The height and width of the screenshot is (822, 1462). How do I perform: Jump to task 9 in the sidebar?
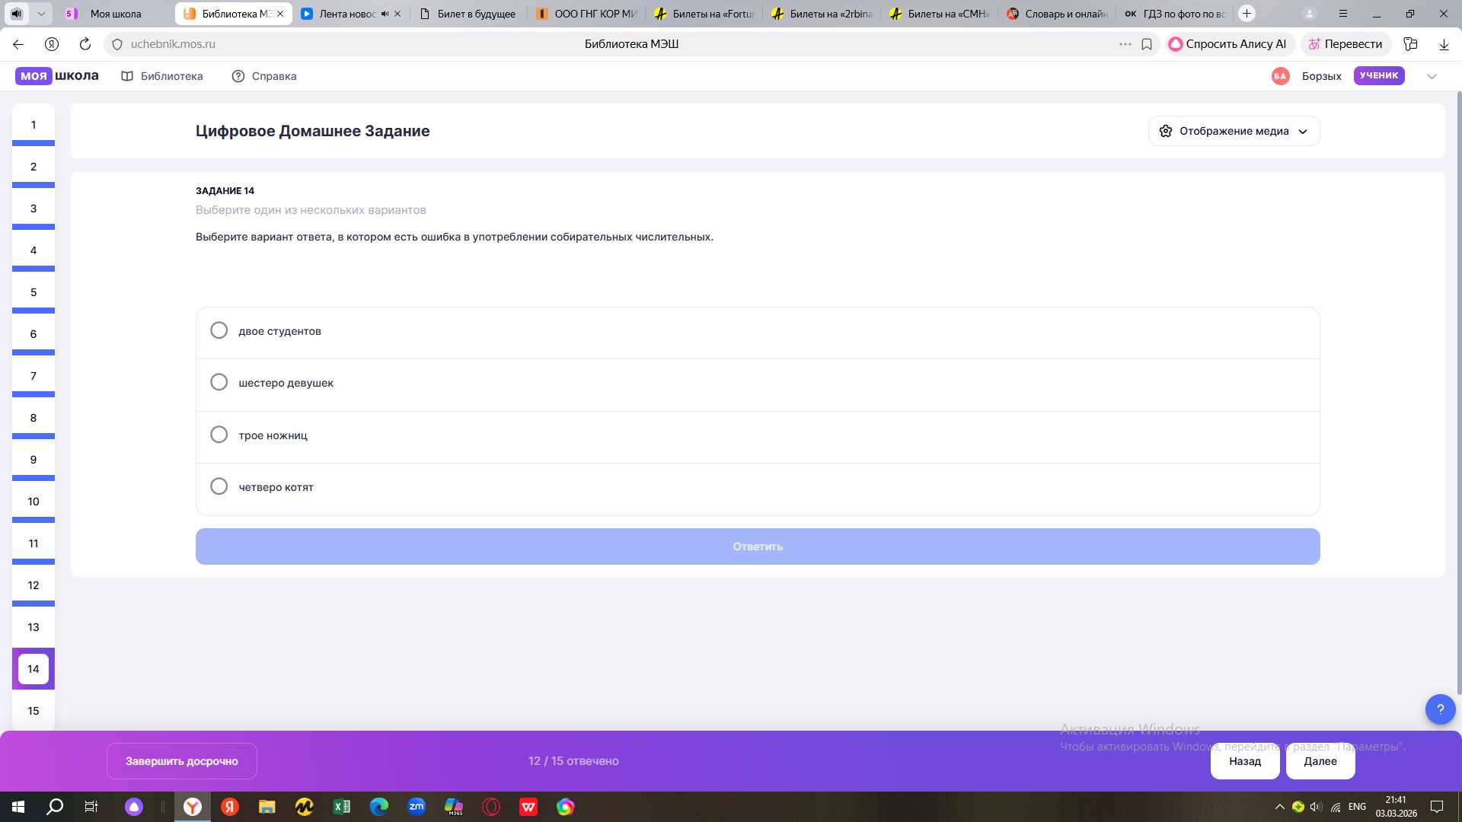[x=34, y=460]
